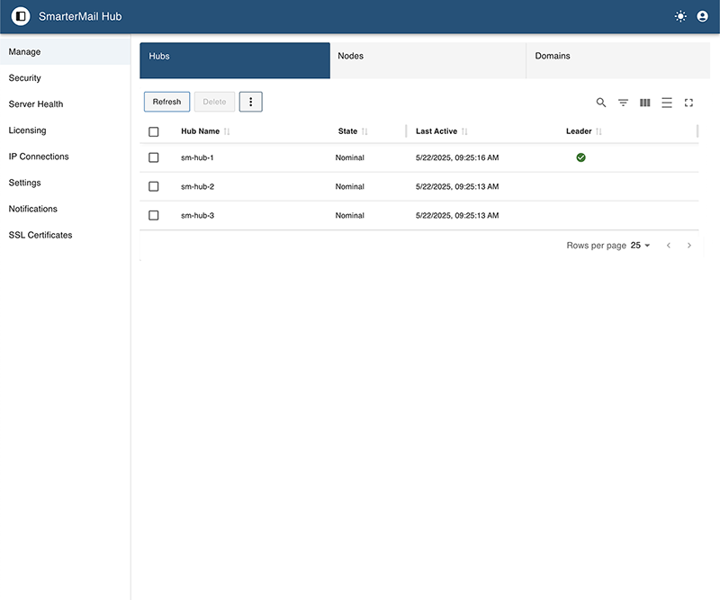This screenshot has height=600, width=720.
Task: Open the filter icon
Action: 623,103
